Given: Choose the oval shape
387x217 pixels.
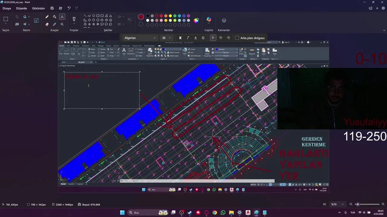Looking at the screenshot, I should [x=93, y=16].
